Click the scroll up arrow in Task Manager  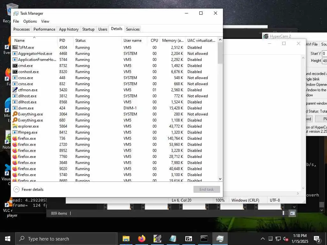(x=220, y=40)
